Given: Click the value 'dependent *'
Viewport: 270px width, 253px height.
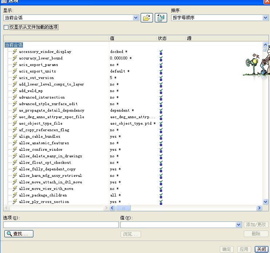Looking at the screenshot, I should (x=122, y=110).
